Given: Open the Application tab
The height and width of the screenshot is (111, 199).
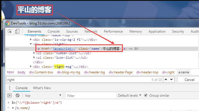Looking at the screenshot, I should [157, 31].
